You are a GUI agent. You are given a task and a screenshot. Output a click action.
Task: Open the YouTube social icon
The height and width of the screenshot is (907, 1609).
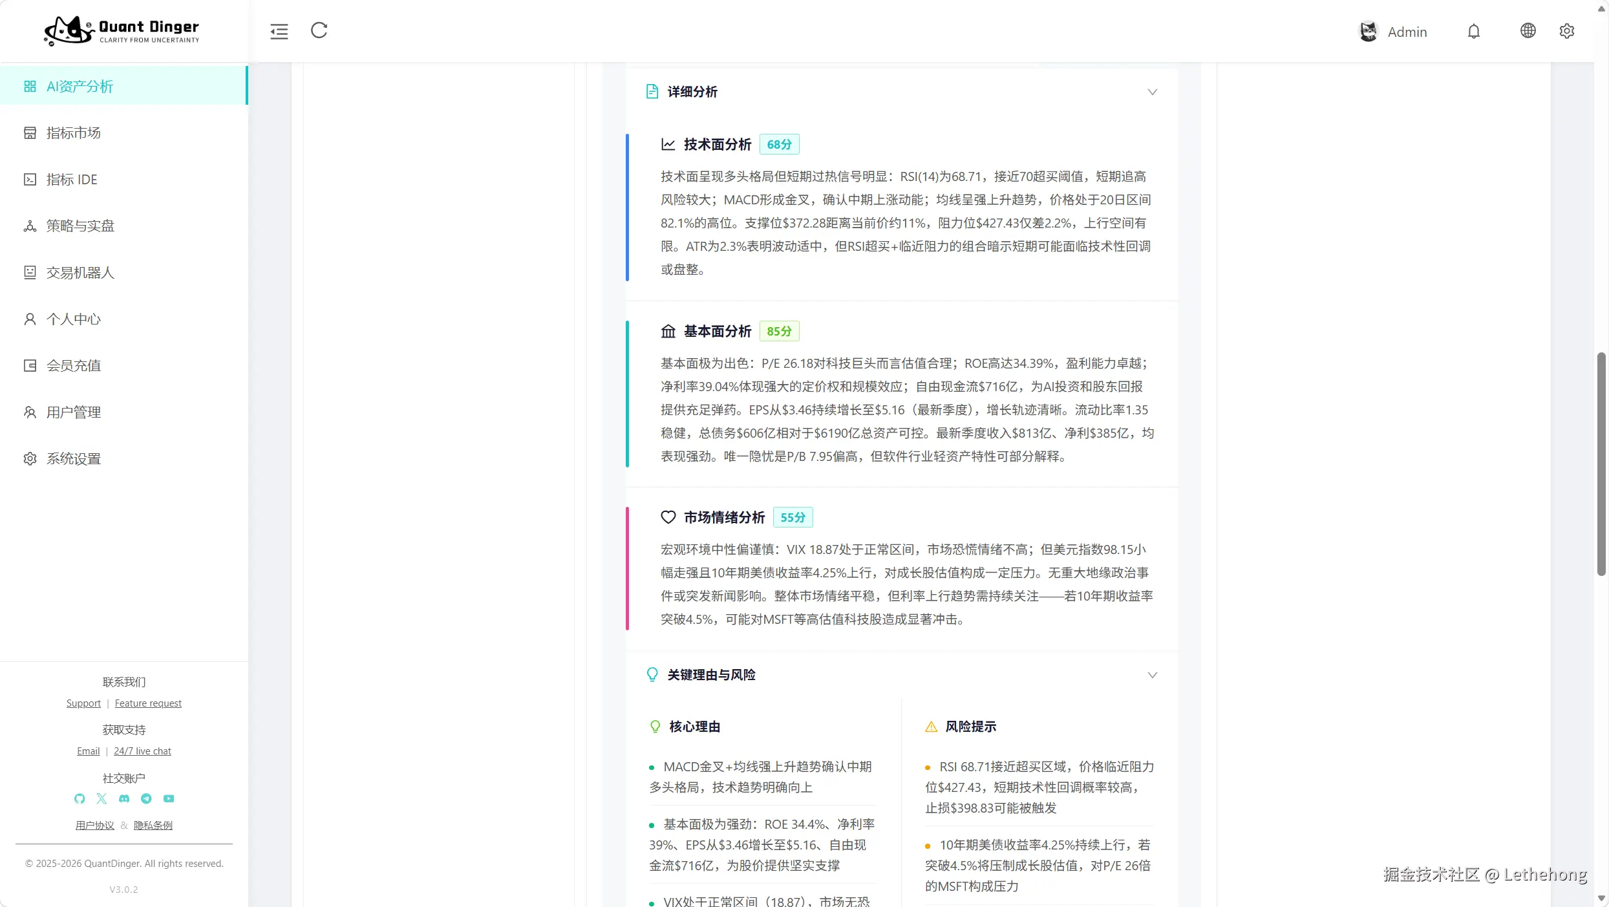click(169, 798)
